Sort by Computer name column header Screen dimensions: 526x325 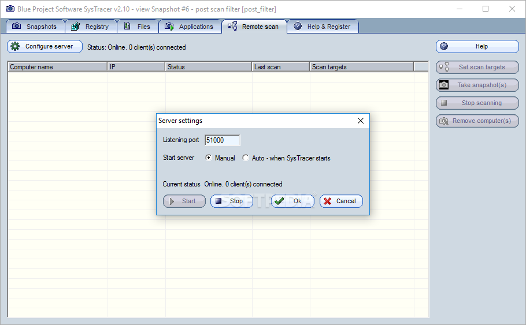point(57,67)
